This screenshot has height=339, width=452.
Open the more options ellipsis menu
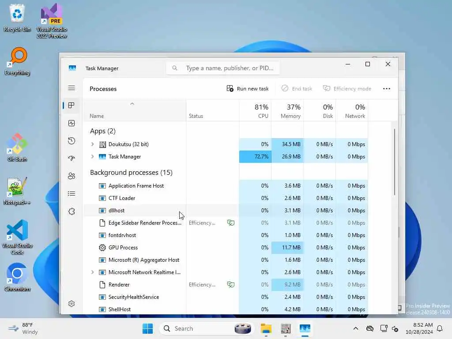tap(387, 88)
